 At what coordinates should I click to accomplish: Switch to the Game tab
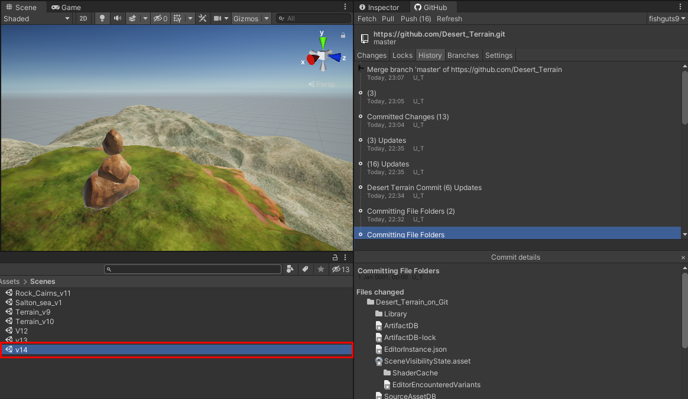coord(66,7)
